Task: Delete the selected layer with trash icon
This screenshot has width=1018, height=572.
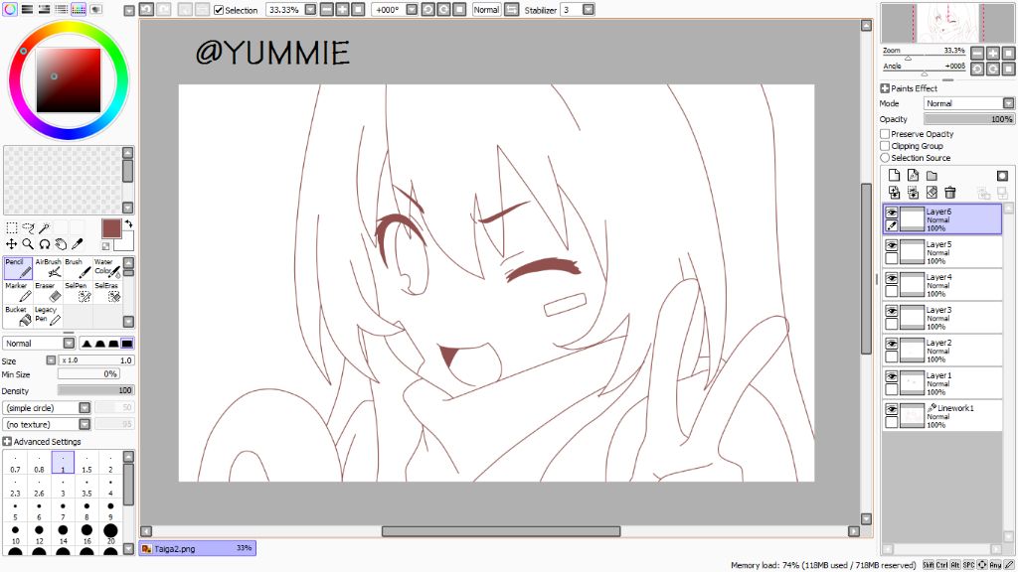Action: (x=950, y=192)
